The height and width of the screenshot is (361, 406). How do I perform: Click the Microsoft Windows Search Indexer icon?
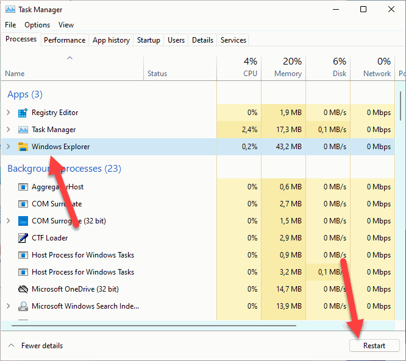coord(23,306)
